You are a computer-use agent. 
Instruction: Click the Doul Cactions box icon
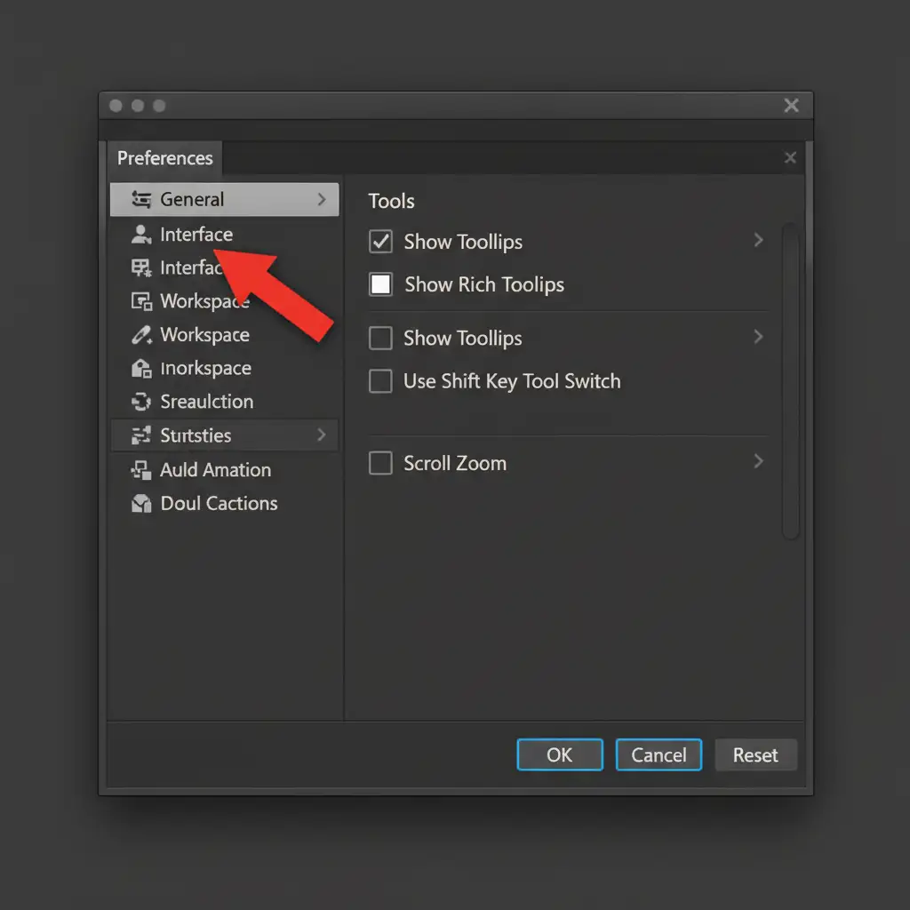(140, 504)
